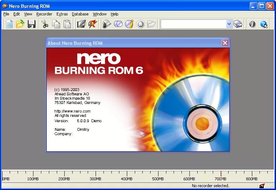Minimize the Nero Burning ROM window
Viewport: 276px width, 190px height.
point(253,6)
